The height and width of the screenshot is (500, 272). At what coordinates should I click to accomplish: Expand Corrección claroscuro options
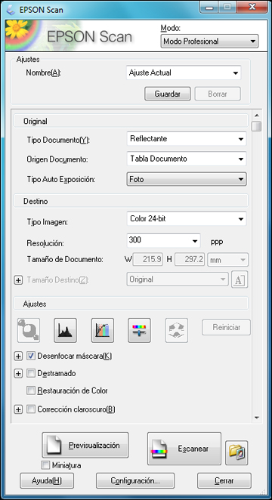[x=18, y=410]
